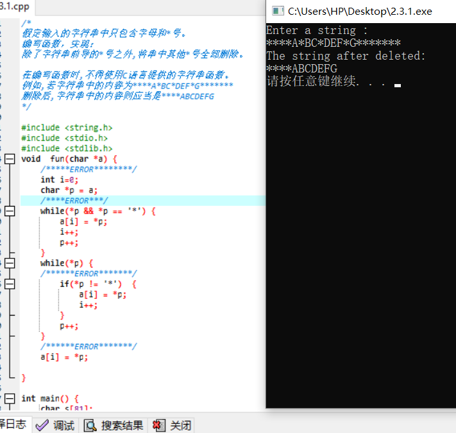The height and width of the screenshot is (433, 456).
Task: Click the line int i=0;
Action: pyautogui.click(x=60, y=180)
